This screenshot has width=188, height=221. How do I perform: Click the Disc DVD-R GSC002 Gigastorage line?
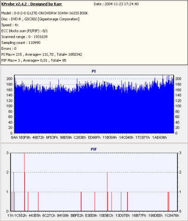(40, 19)
